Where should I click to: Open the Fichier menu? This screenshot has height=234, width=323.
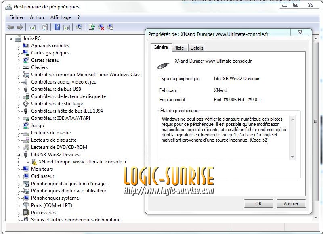[17, 17]
